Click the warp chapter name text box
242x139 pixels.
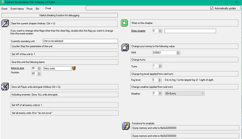click(190, 31)
